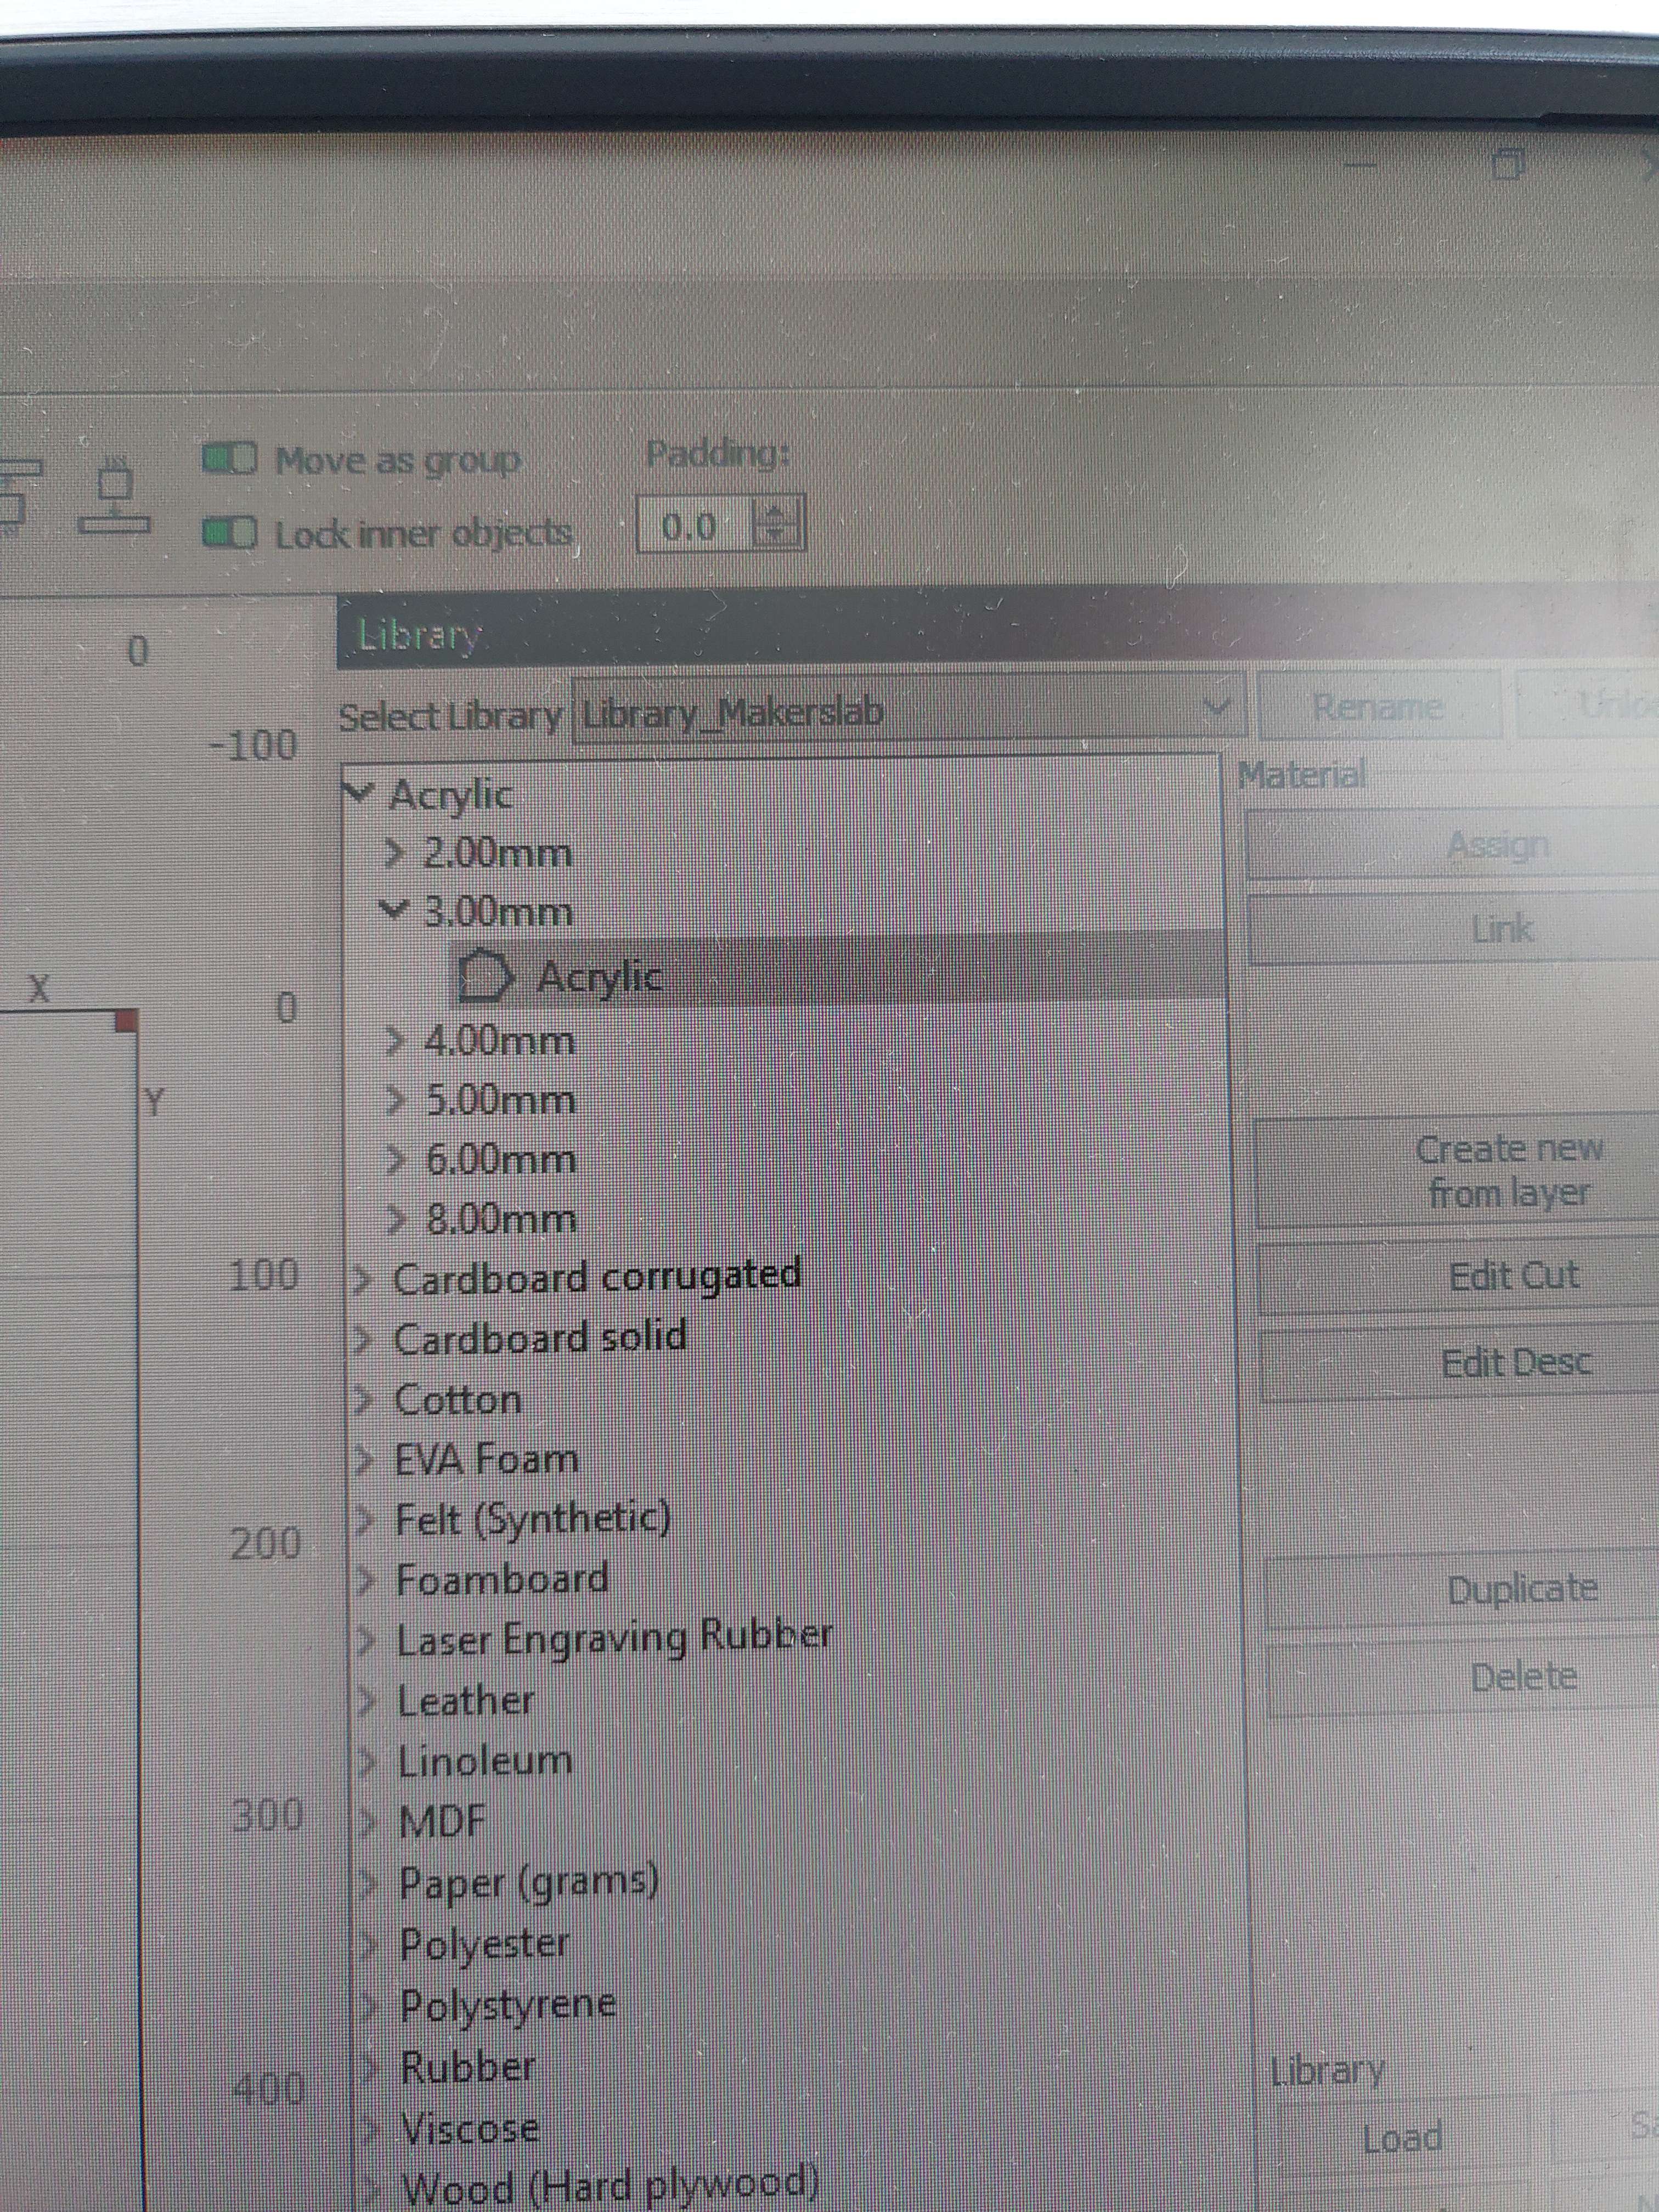Toggle the Lock inner objects switch

coord(230,533)
